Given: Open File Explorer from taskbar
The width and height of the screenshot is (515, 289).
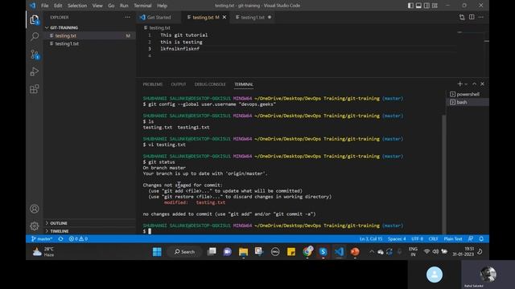Looking at the screenshot, I should click(x=243, y=251).
